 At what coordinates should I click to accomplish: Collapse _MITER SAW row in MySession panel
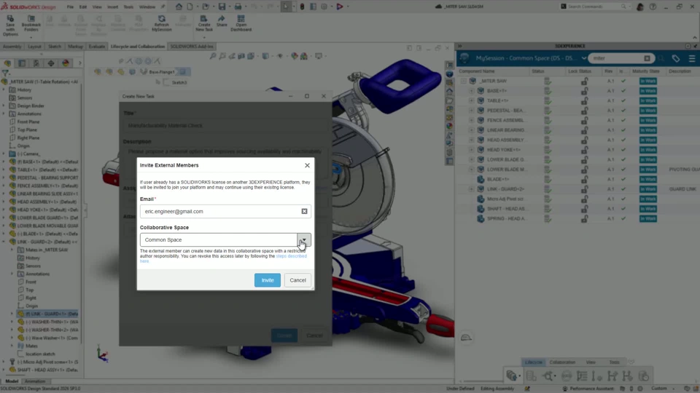464,81
